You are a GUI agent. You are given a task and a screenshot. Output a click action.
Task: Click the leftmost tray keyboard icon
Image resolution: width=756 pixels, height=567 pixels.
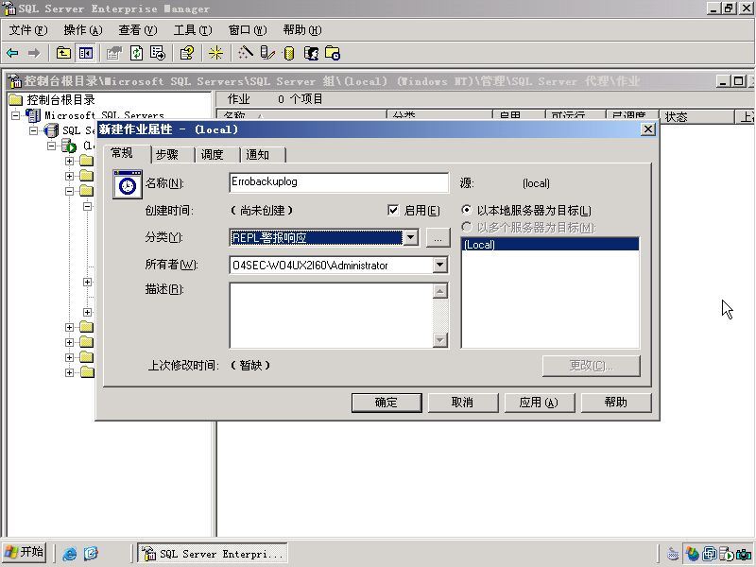coord(673,554)
